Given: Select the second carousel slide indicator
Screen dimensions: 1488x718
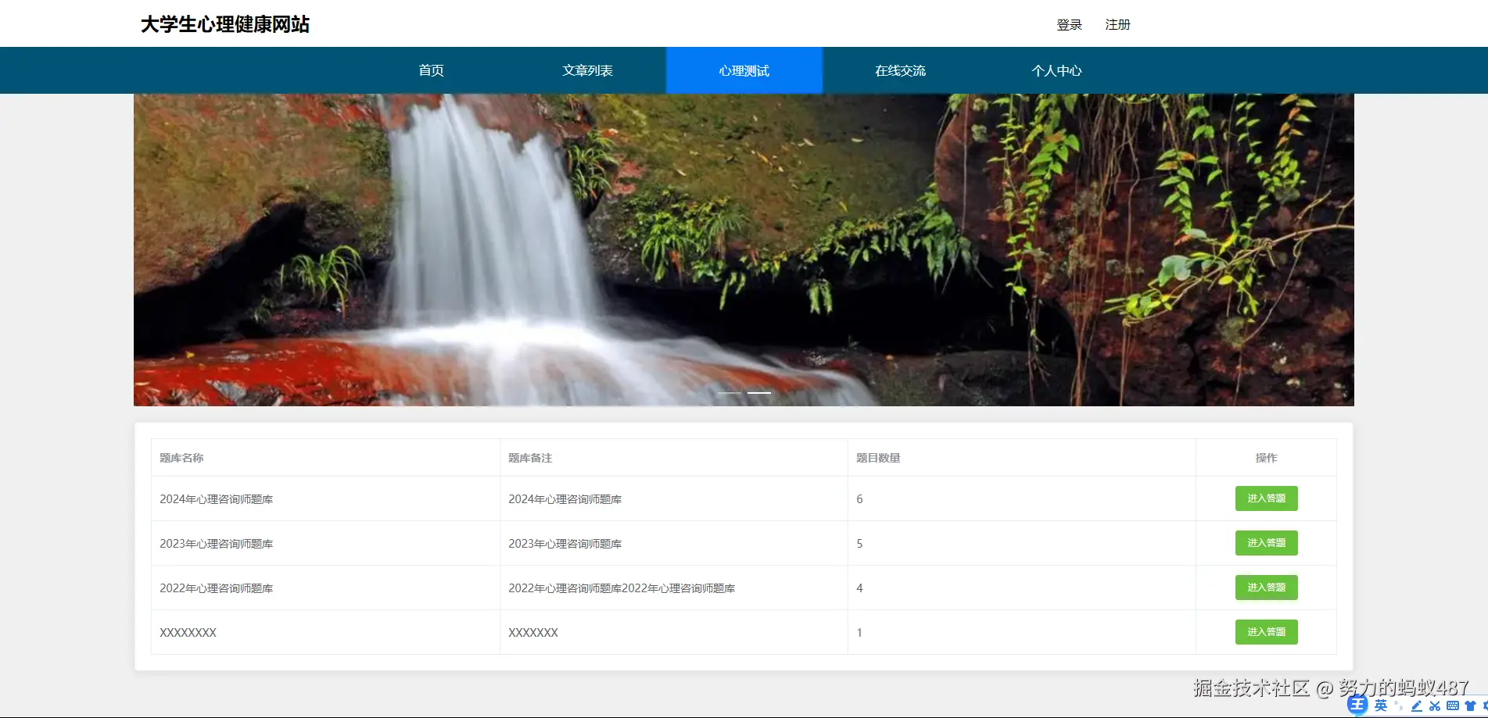Looking at the screenshot, I should tap(758, 392).
